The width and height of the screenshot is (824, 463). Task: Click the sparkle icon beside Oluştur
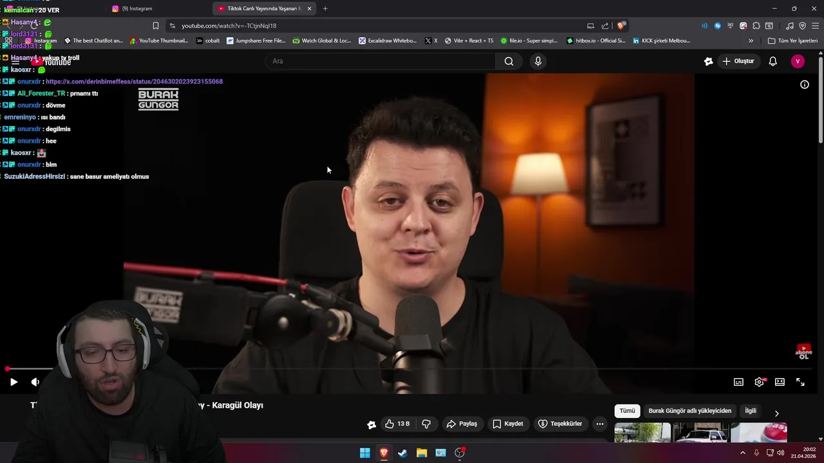click(708, 61)
